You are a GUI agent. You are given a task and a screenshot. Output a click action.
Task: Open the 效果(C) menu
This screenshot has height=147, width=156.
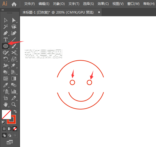pyautogui.click(x=103, y=4)
